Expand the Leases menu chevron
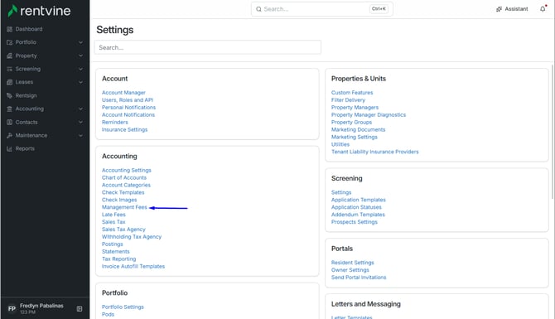 pyautogui.click(x=80, y=82)
